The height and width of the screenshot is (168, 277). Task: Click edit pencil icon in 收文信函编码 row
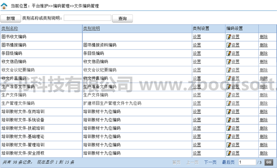(x=229, y=62)
